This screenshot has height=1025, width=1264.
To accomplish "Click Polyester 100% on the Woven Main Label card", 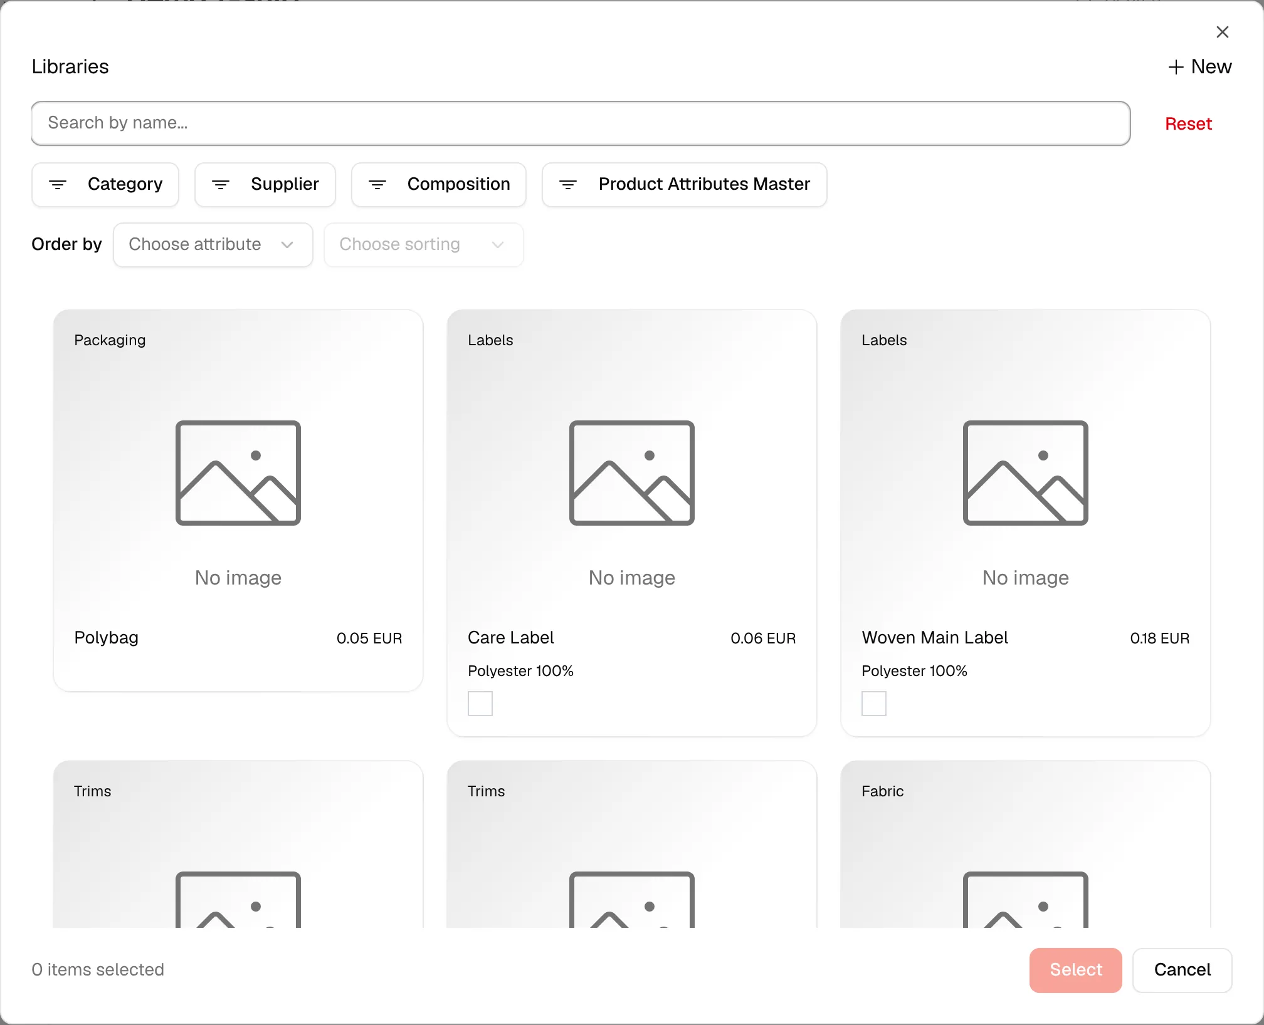I will click(914, 671).
